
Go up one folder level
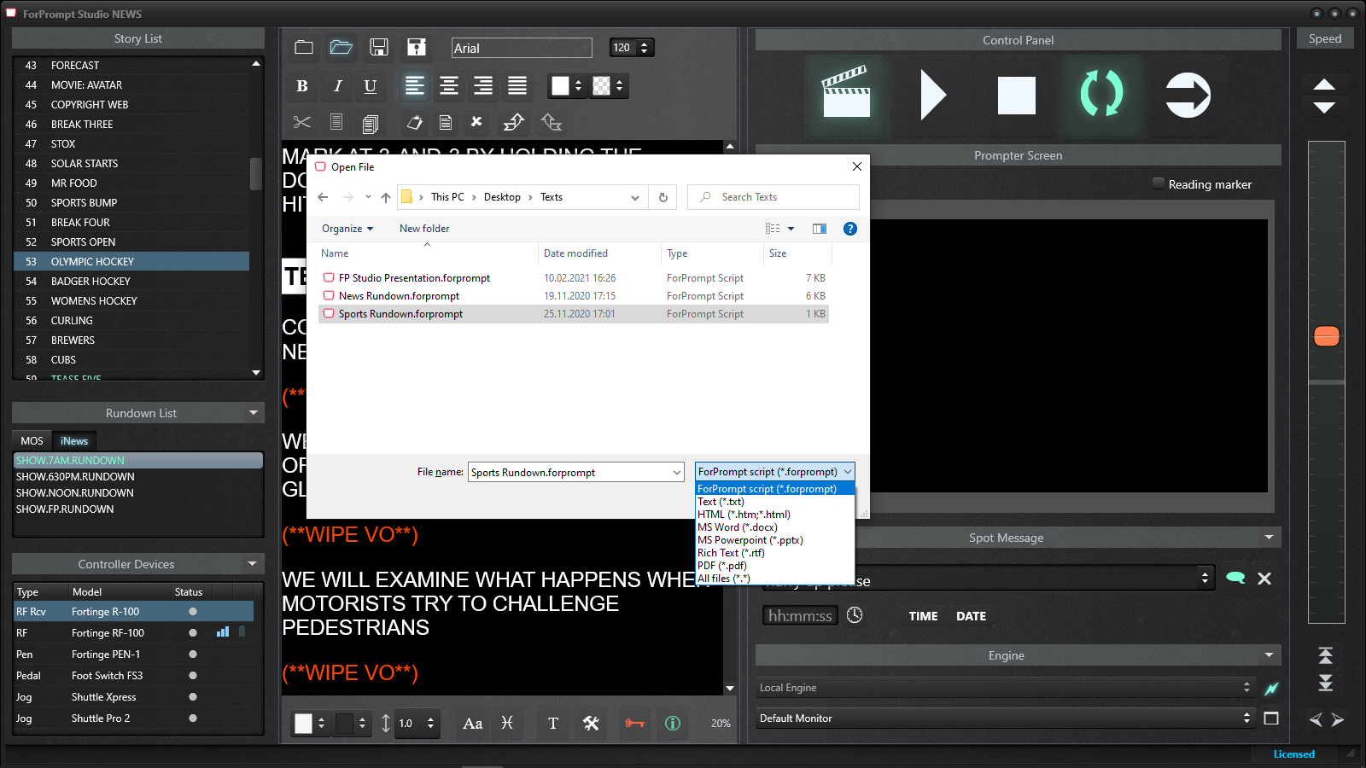[x=386, y=197]
